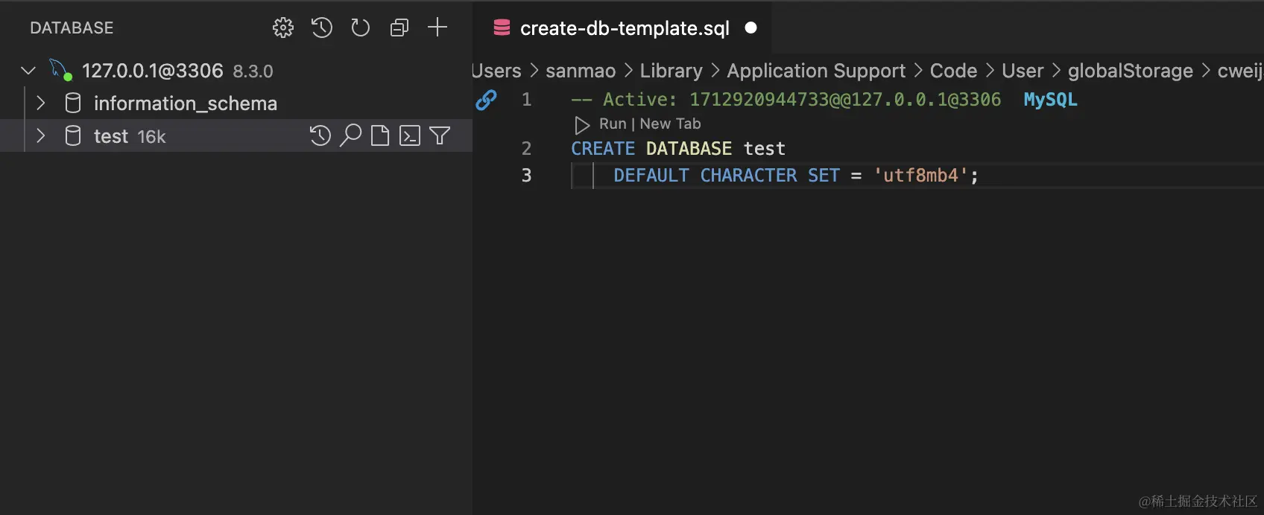
Task: Open globalStorage breadcrumb segment
Action: pyautogui.click(x=1130, y=71)
